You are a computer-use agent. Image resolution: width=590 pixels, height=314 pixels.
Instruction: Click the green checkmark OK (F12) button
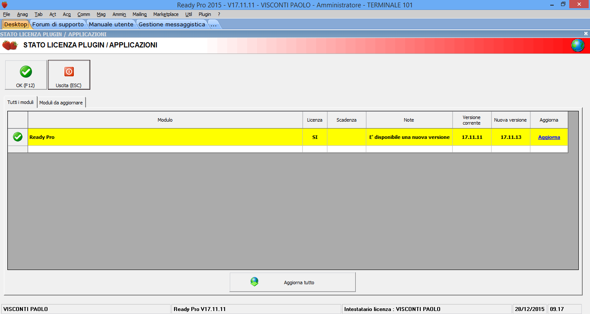(25, 75)
